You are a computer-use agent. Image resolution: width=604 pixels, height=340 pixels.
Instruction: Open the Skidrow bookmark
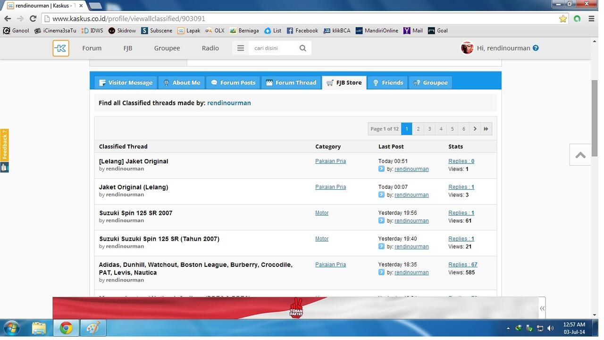122,31
